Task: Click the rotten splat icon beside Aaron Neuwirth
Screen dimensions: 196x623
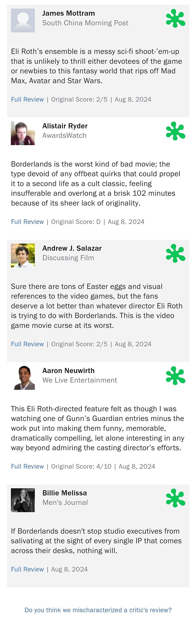Action: (x=176, y=376)
